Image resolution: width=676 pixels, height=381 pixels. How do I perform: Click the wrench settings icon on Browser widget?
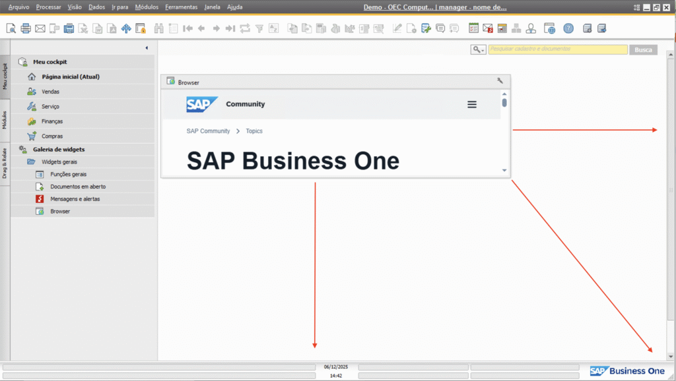pos(500,81)
